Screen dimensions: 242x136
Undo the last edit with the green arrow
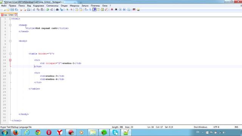click(48, 9)
